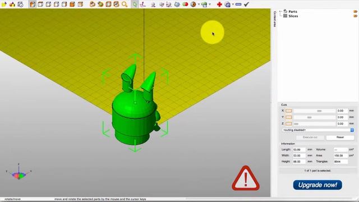359x202 pixels.
Task: Click the first zoom-to-parts sphere icon
Action: (92, 4)
